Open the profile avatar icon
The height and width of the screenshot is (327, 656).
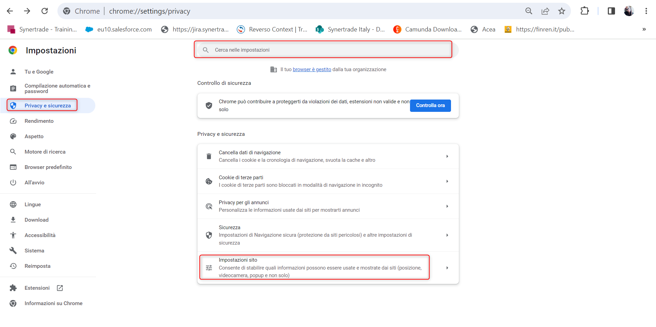pos(629,11)
